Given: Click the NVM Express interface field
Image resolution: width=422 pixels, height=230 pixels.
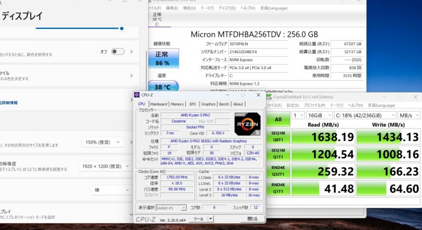Looking at the screenshot, I should point(258,60).
